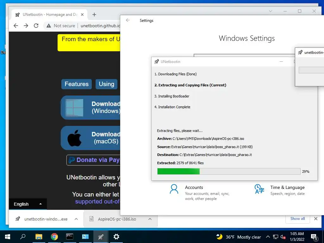Expand unetbootin-windows exe download options chevron

click(x=76, y=219)
